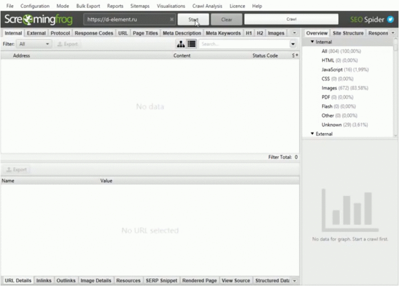Viewport: 399px width, 286px height.
Task: Click the Crawl progress bar
Action: pyautogui.click(x=291, y=19)
